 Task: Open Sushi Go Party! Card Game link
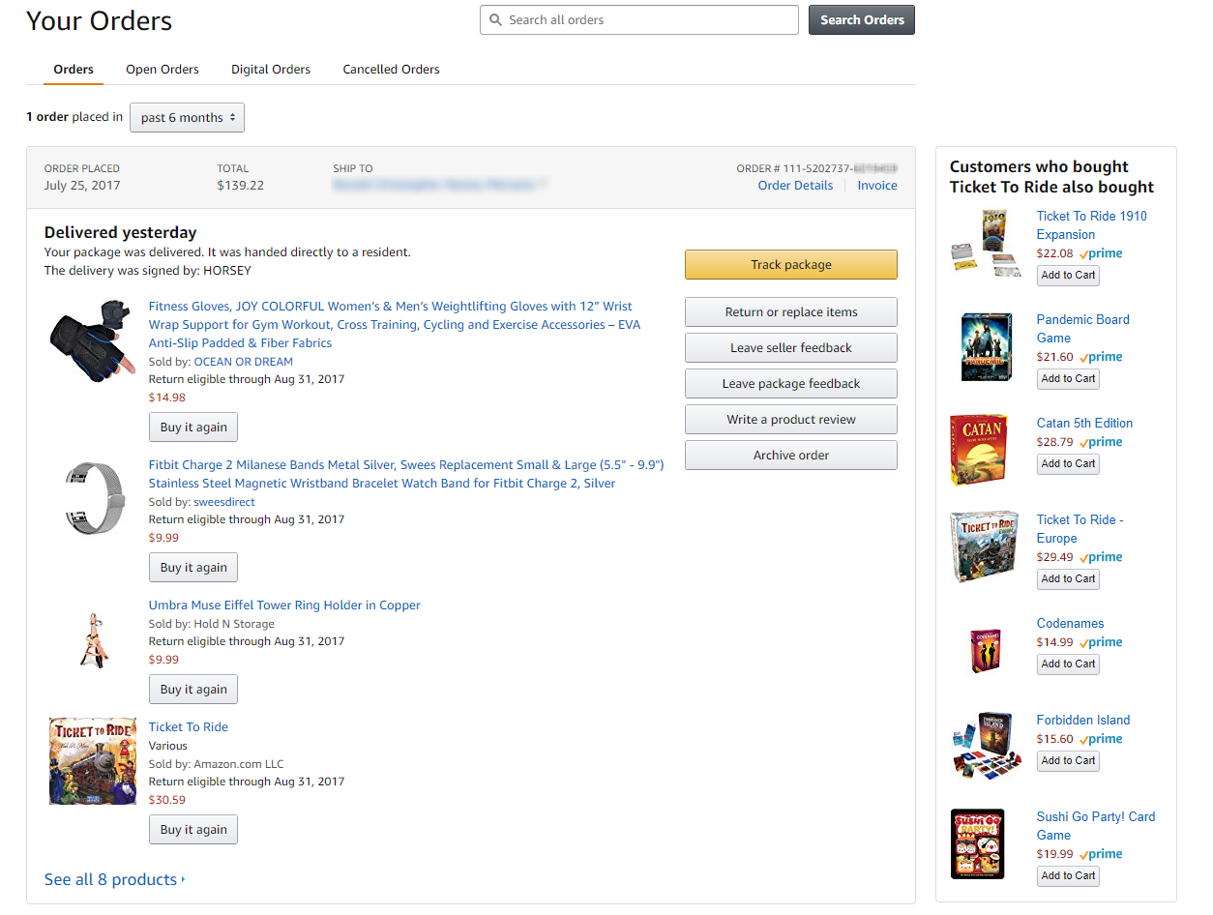tap(1095, 826)
